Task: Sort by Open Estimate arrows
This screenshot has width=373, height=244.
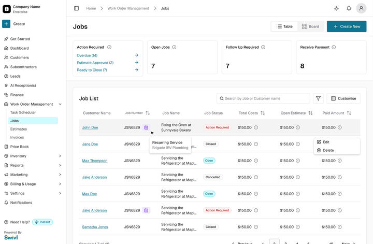Action: pos(310,113)
